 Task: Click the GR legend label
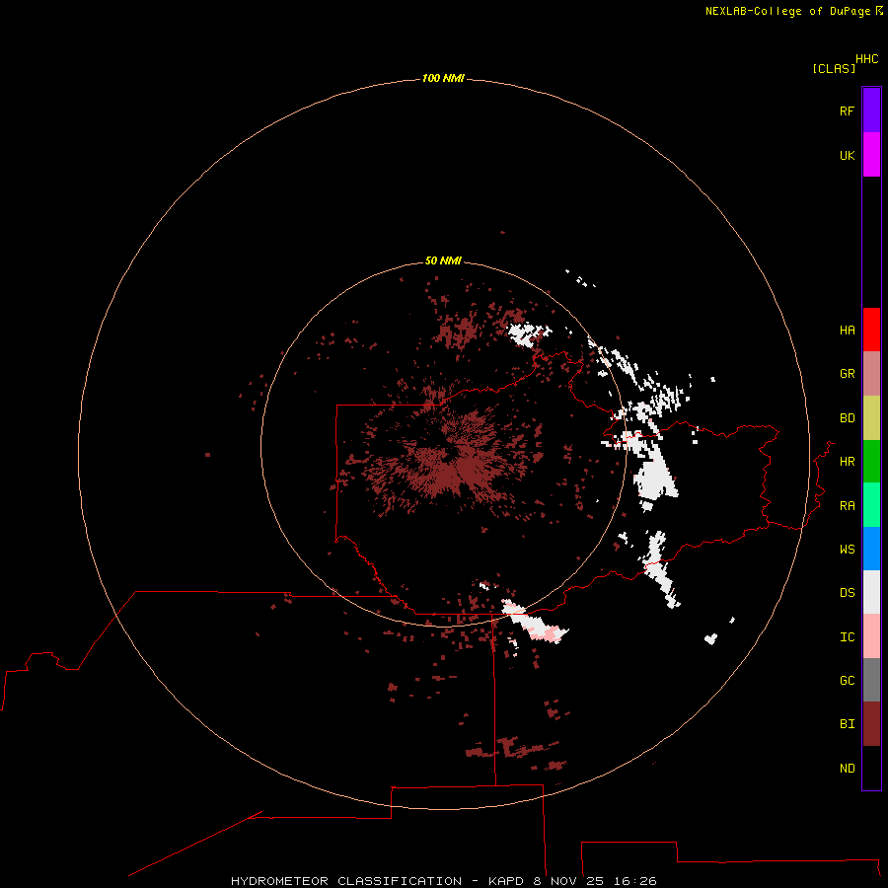847,374
